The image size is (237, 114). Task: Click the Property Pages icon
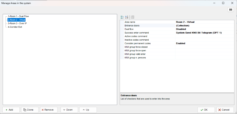pyautogui.click(x=132, y=17)
